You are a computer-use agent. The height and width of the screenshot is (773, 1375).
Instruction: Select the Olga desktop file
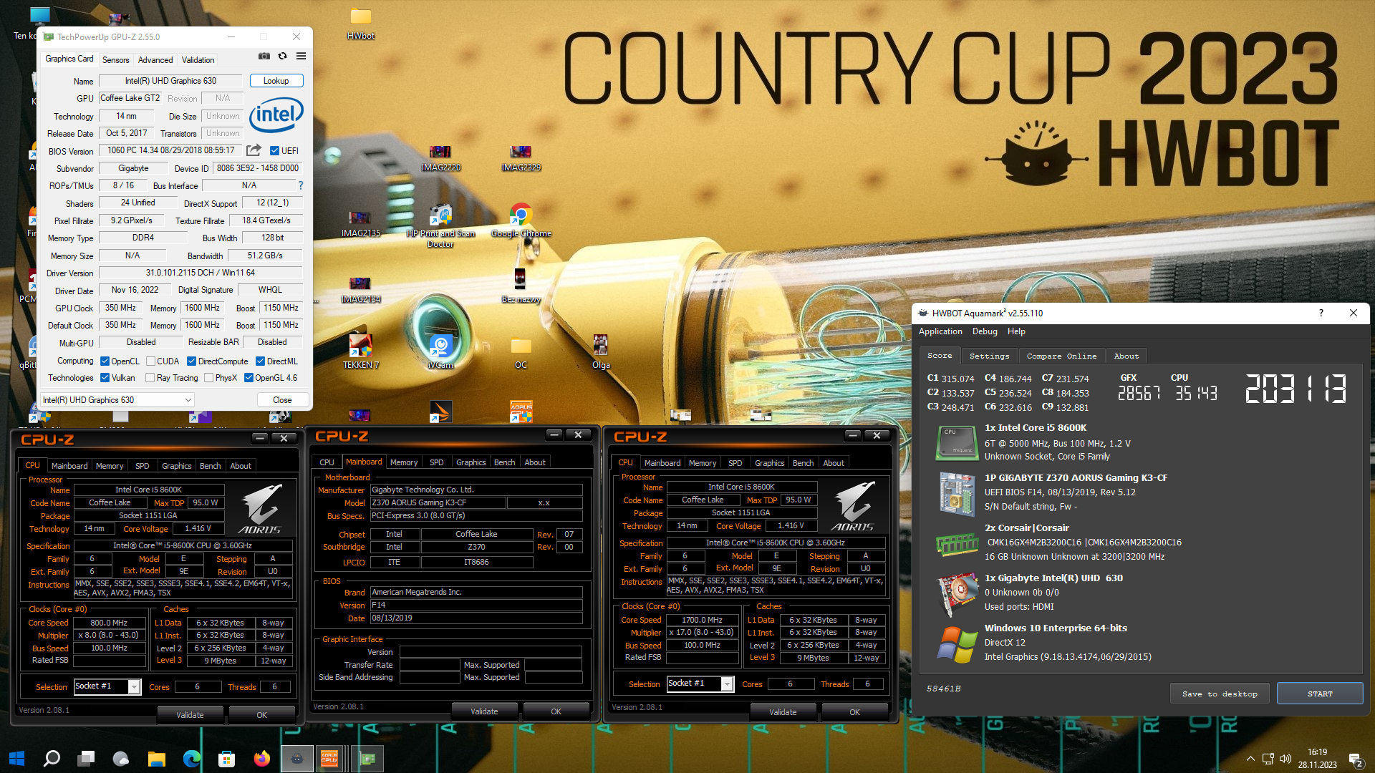pos(601,352)
